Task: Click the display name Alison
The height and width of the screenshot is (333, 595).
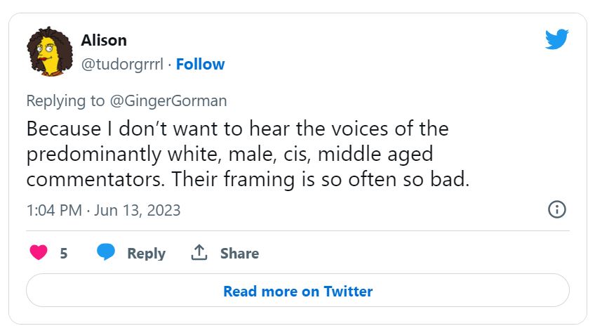Action: coord(104,41)
